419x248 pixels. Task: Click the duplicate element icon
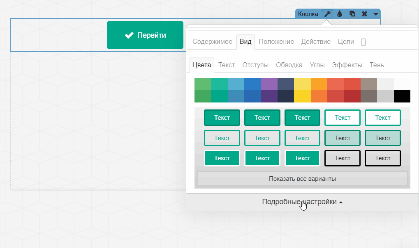point(352,14)
